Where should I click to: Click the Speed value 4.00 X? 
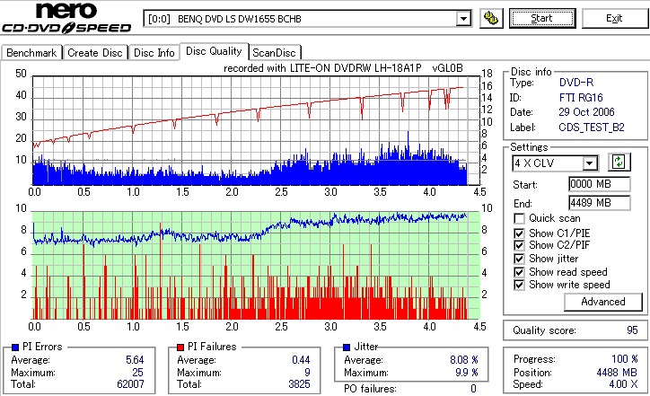pyautogui.click(x=623, y=384)
